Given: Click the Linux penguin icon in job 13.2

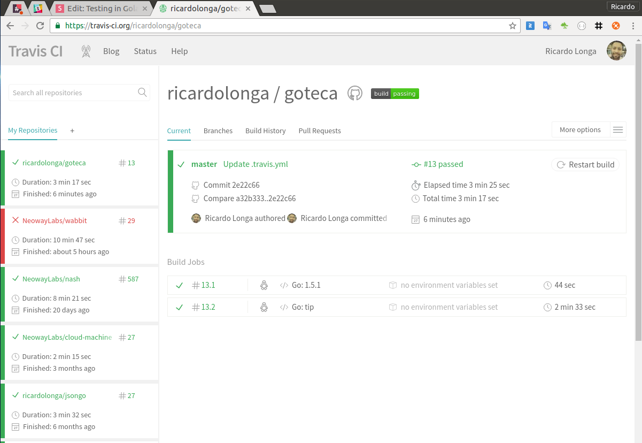Looking at the screenshot, I should click(x=264, y=307).
